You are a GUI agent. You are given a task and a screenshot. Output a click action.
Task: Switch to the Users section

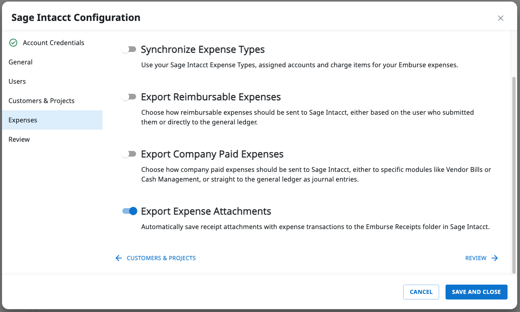click(17, 81)
